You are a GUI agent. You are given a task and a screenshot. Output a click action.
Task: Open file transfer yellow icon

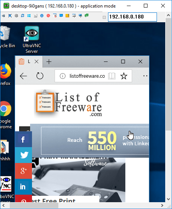pos(67,16)
